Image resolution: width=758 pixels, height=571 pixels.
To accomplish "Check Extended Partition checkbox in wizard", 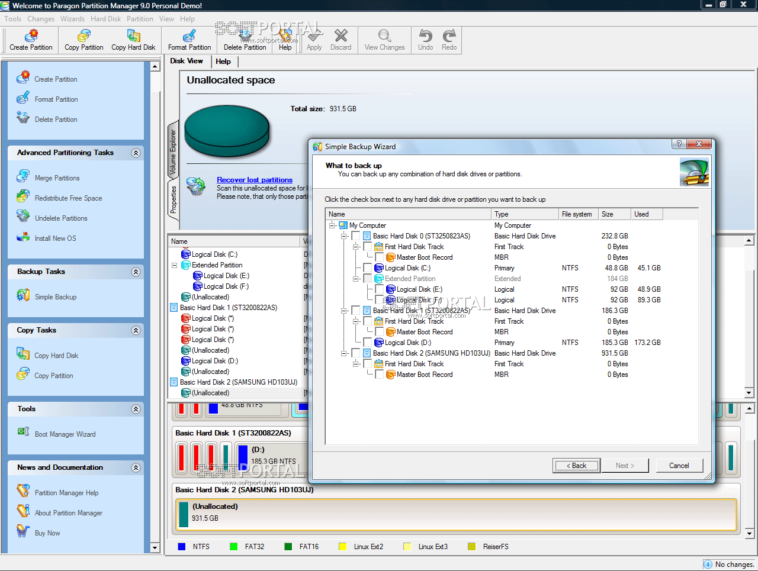I will pyautogui.click(x=368, y=279).
